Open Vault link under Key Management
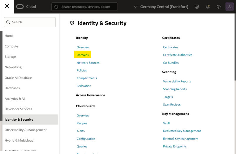Screen dimensions: 236x154 pos(166,123)
